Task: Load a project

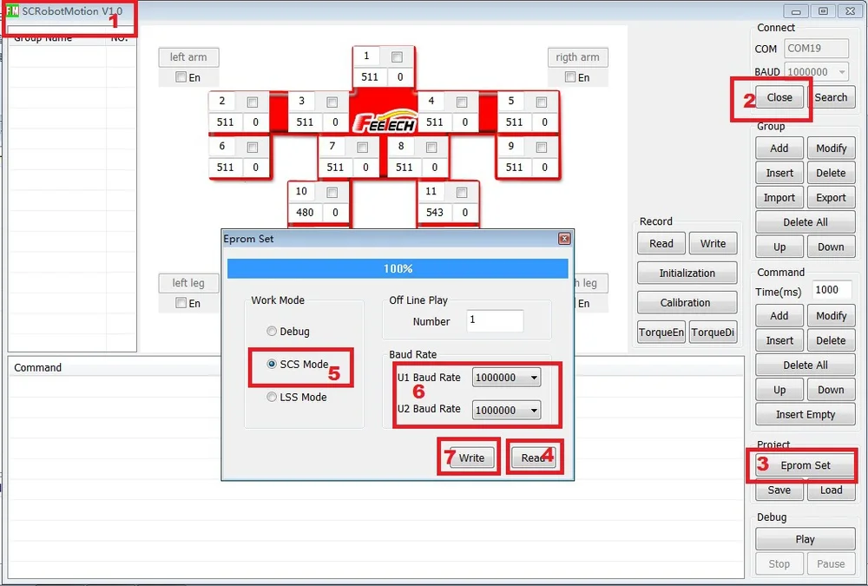Action: pyautogui.click(x=831, y=491)
